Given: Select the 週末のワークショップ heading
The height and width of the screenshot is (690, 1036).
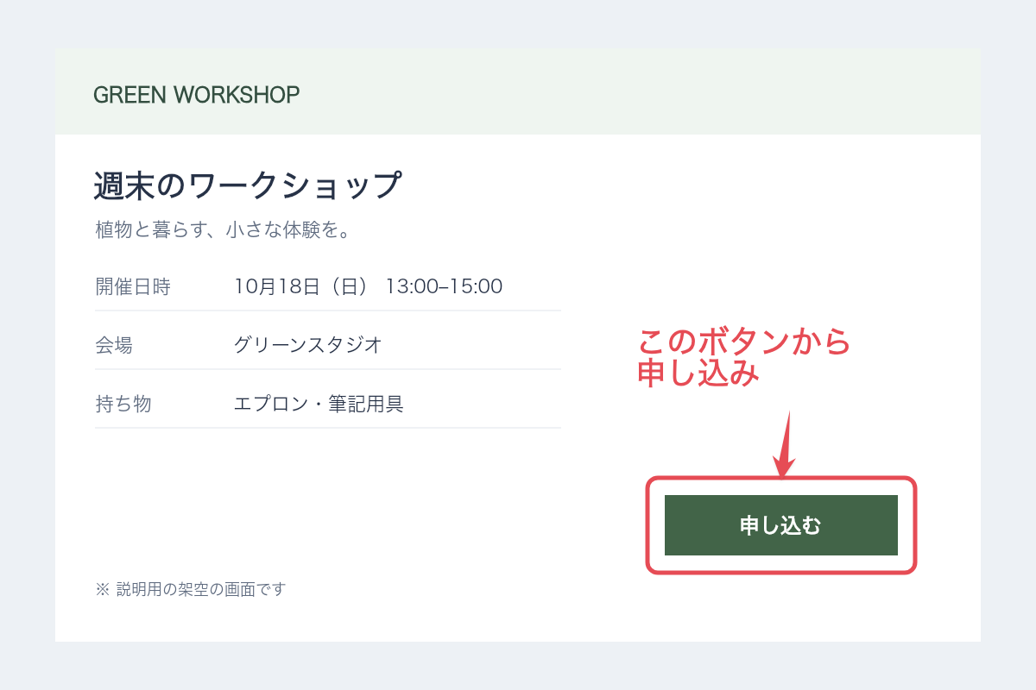Looking at the screenshot, I should click(248, 185).
